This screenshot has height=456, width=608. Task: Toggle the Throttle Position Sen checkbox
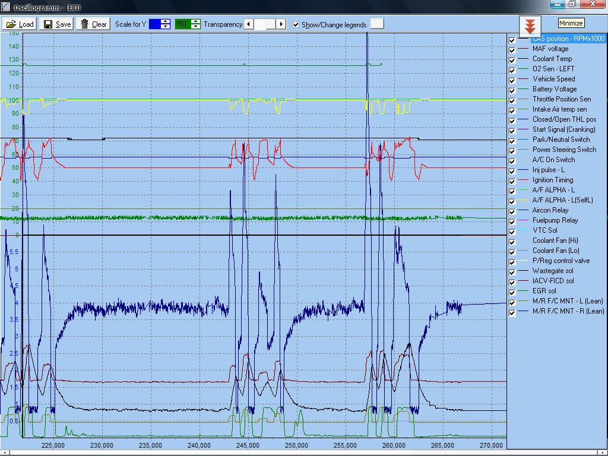pos(512,100)
